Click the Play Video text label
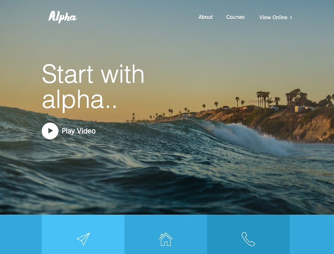Screen dimensions: 334x254 tap(78, 131)
